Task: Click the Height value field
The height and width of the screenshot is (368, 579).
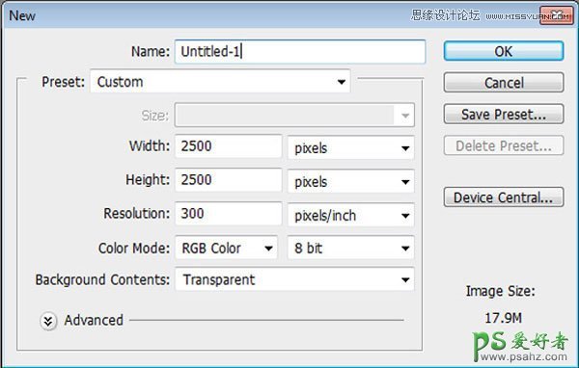Action: [228, 180]
